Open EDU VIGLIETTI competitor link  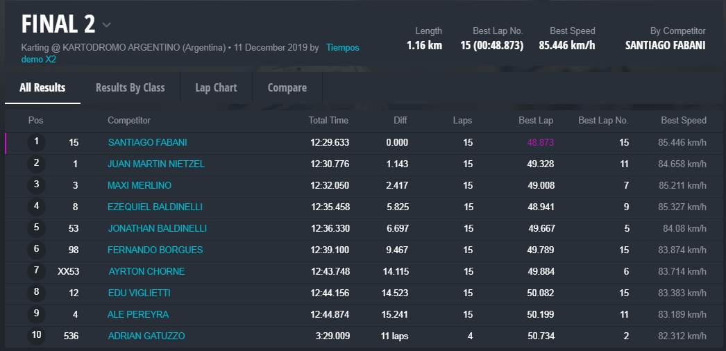pyautogui.click(x=140, y=293)
